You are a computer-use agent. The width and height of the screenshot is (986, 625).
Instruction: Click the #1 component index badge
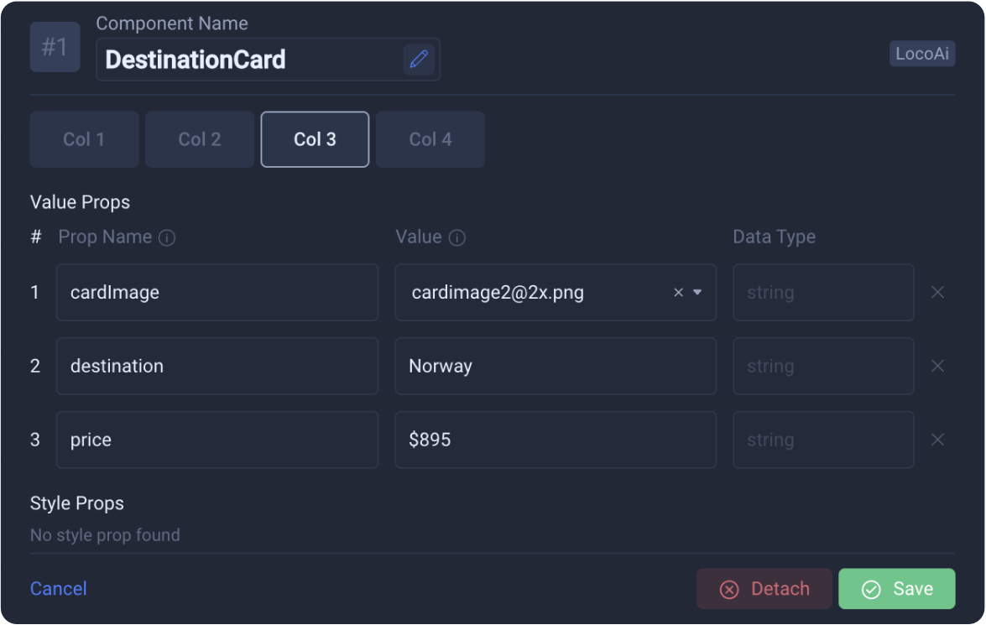tap(55, 47)
